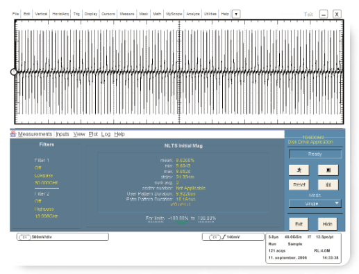The height and width of the screenshot is (274, 359).
Task: Click the C1 badge in trigger readout
Action: pos(215,237)
